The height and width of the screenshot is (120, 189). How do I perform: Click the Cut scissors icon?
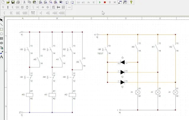click(x=25, y=2)
